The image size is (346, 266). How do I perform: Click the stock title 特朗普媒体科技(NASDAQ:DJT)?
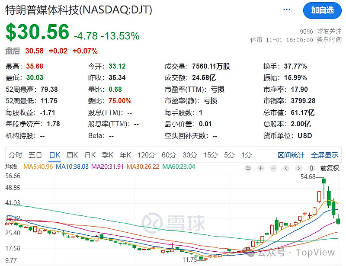tap(79, 10)
